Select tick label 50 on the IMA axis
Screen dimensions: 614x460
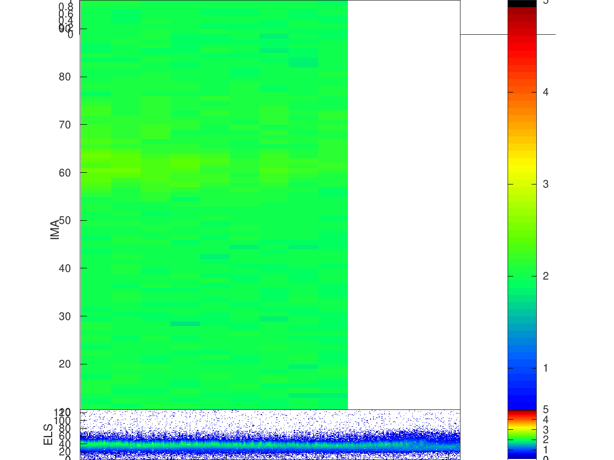(64, 220)
